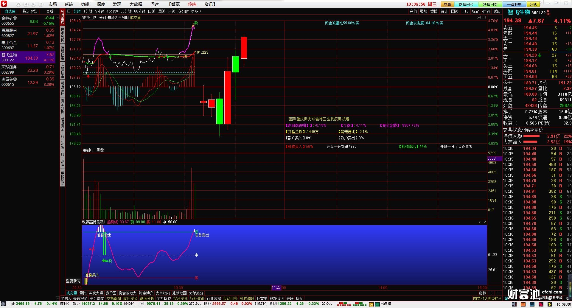
Task: Open the 问达 menu
Action: tap(155, 4)
